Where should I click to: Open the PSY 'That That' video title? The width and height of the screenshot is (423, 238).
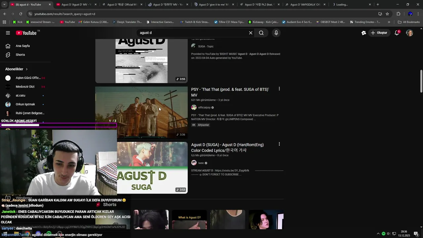point(230,92)
